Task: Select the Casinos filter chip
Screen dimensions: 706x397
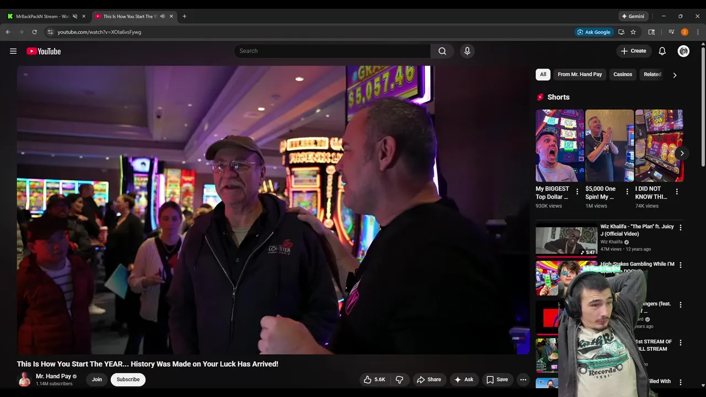Action: pyautogui.click(x=623, y=74)
